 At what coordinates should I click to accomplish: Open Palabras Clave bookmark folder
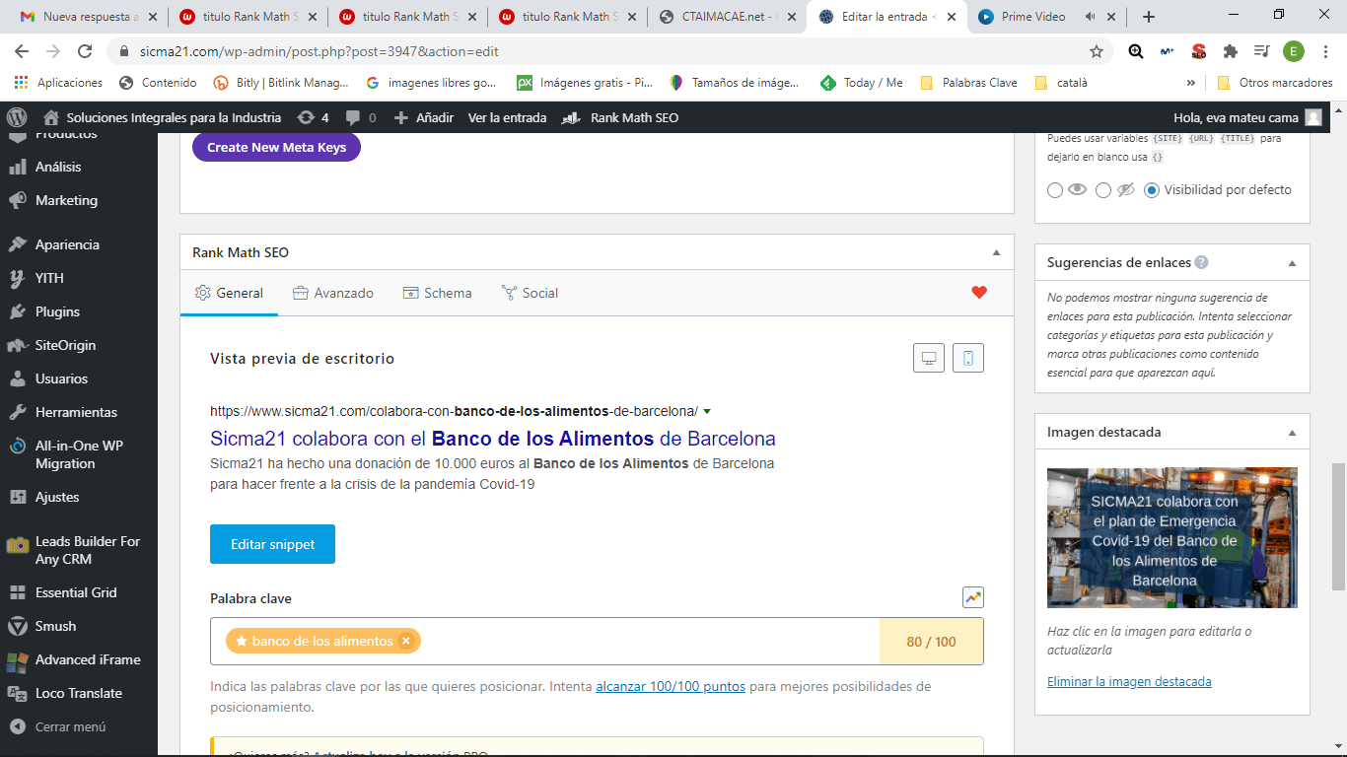968,83
